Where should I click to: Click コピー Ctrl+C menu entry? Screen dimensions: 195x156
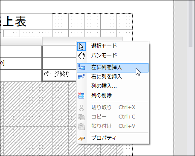113,117
